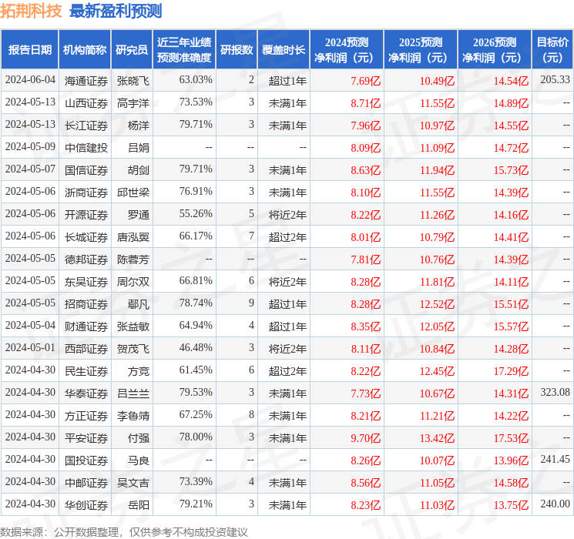Click the 7.69亿 2024 profit forecast
The height and width of the screenshot is (539, 574).
pyautogui.click(x=366, y=81)
